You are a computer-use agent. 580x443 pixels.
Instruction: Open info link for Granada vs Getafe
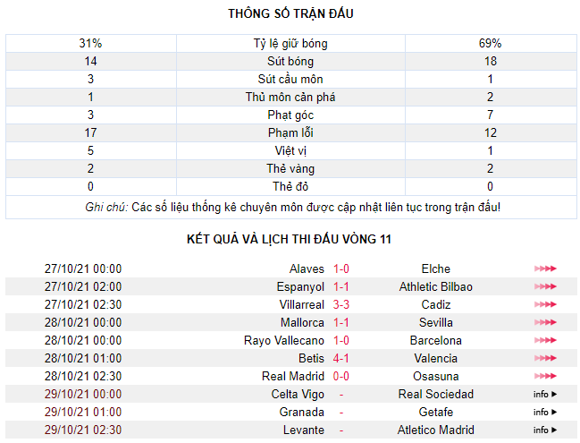click(x=545, y=412)
